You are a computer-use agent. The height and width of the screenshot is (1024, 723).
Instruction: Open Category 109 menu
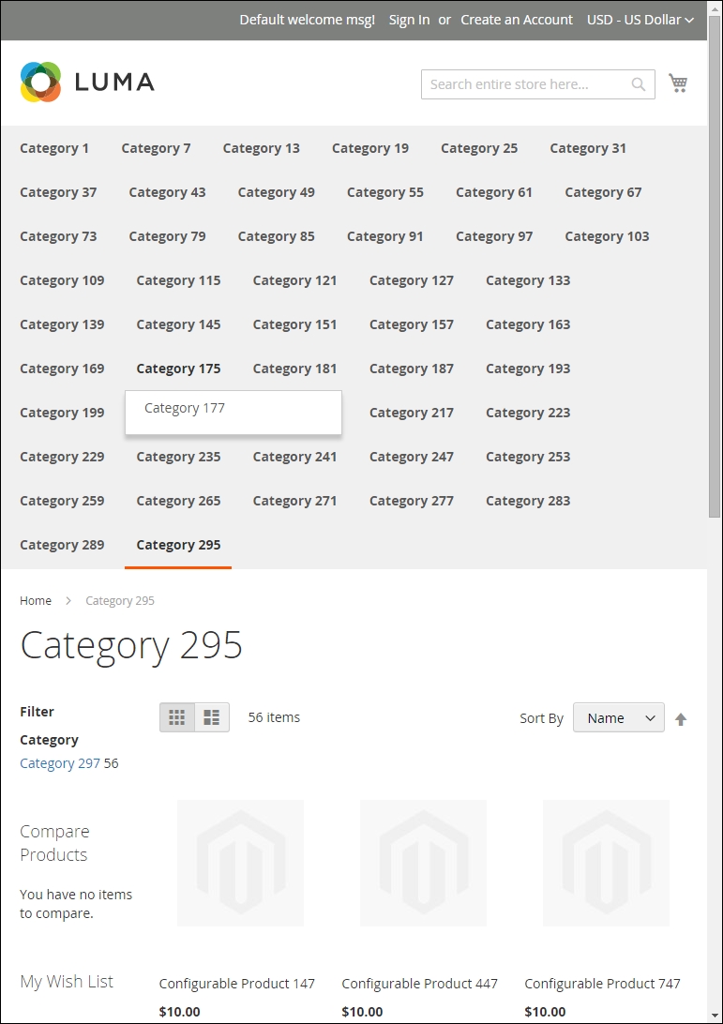[62, 280]
